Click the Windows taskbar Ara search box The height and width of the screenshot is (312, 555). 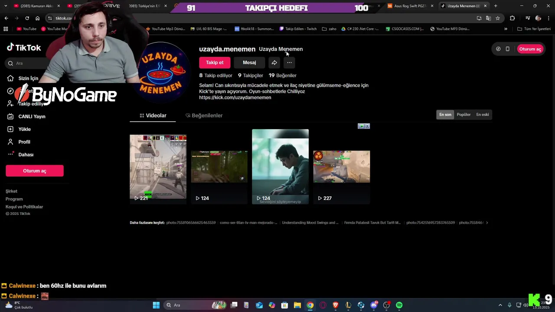coord(196,305)
